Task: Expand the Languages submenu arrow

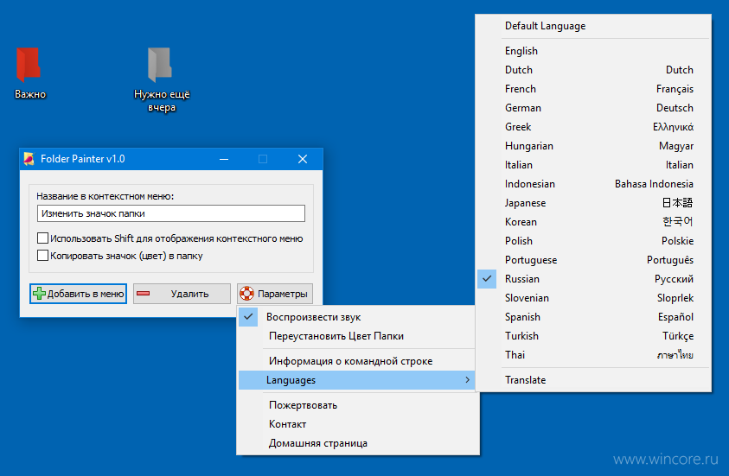Action: (467, 380)
